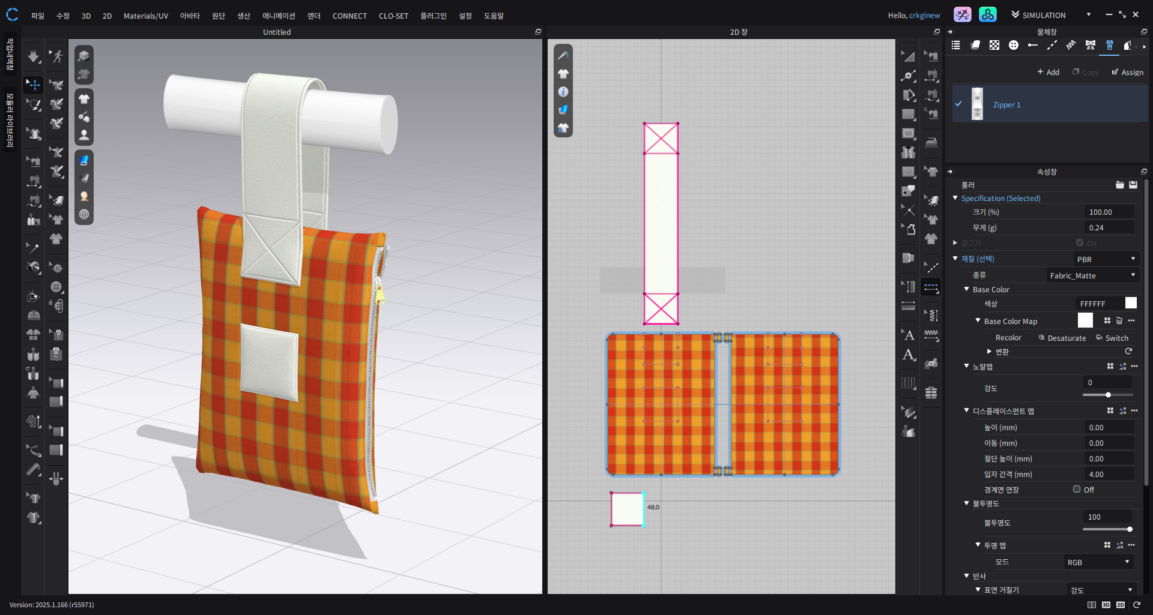Open the Materials/UV menu
The image size is (1153, 615).
[x=145, y=16]
